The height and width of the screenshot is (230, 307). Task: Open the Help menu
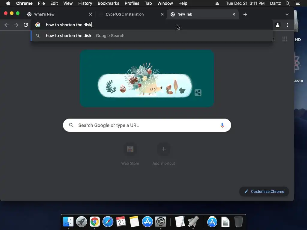click(x=183, y=3)
